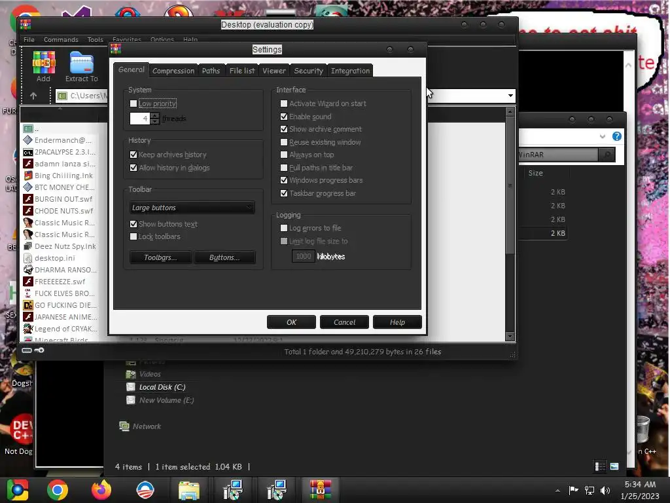670x503 pixels.
Task: Open the Integration tab
Action: [350, 71]
